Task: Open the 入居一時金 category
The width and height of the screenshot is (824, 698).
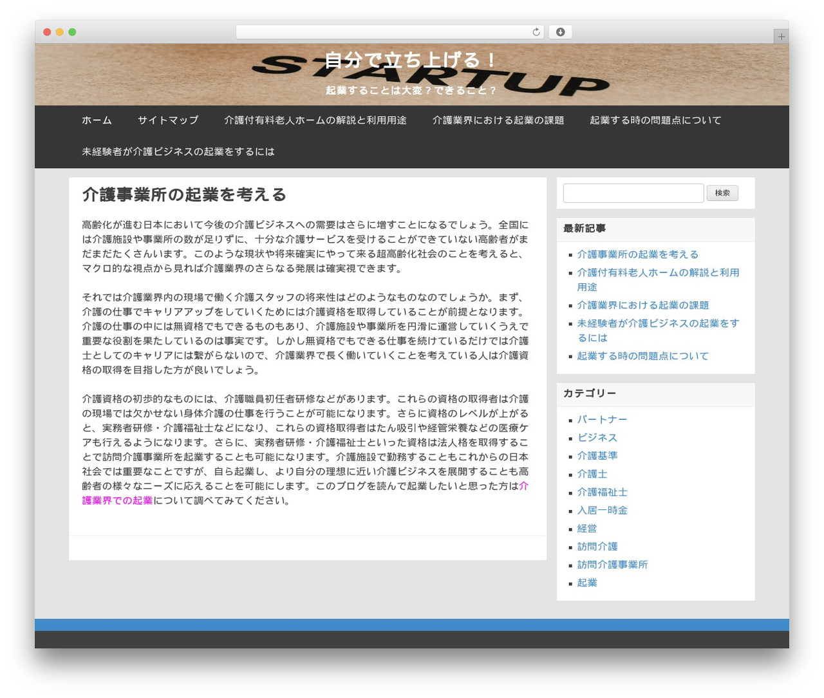Action: (x=602, y=510)
